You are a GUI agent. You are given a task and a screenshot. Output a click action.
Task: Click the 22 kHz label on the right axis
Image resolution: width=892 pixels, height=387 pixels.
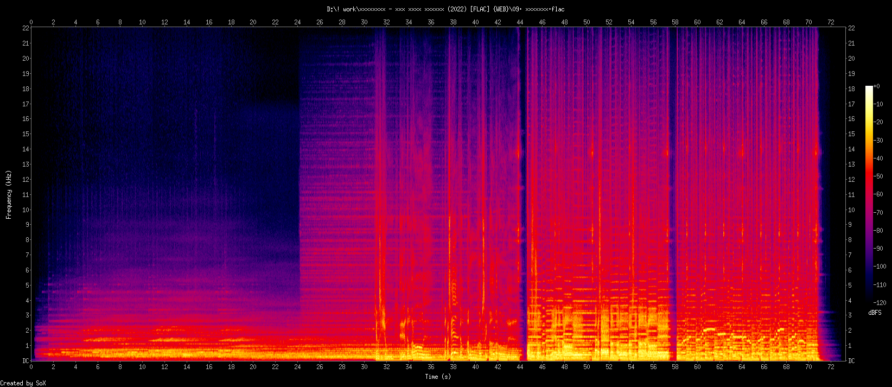click(x=851, y=28)
